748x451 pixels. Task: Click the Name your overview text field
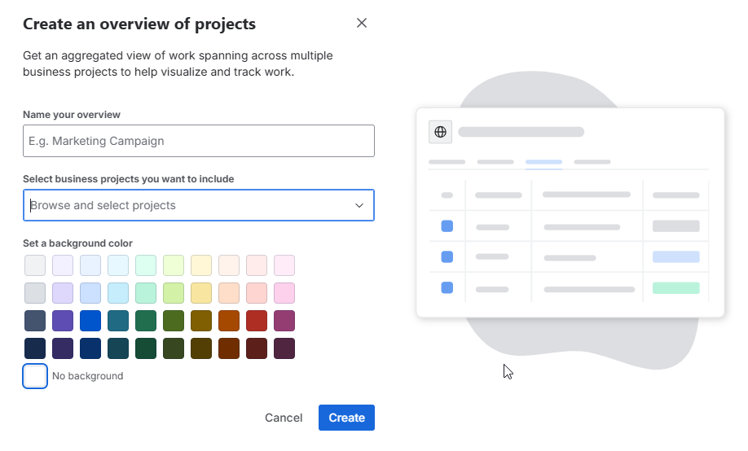pos(199,141)
